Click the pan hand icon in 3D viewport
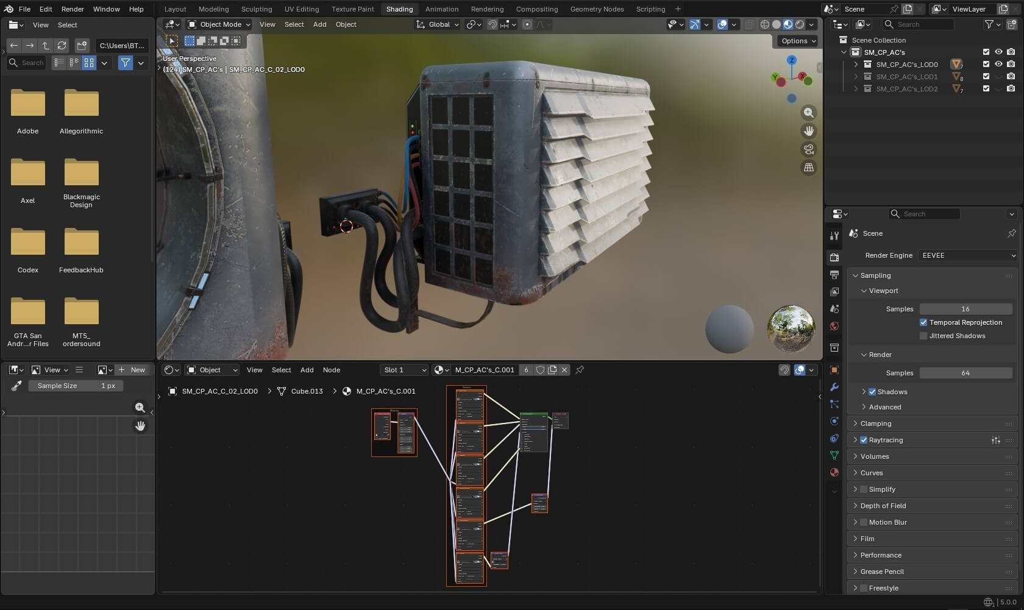Screen dimensions: 1024x610 [x=808, y=131]
